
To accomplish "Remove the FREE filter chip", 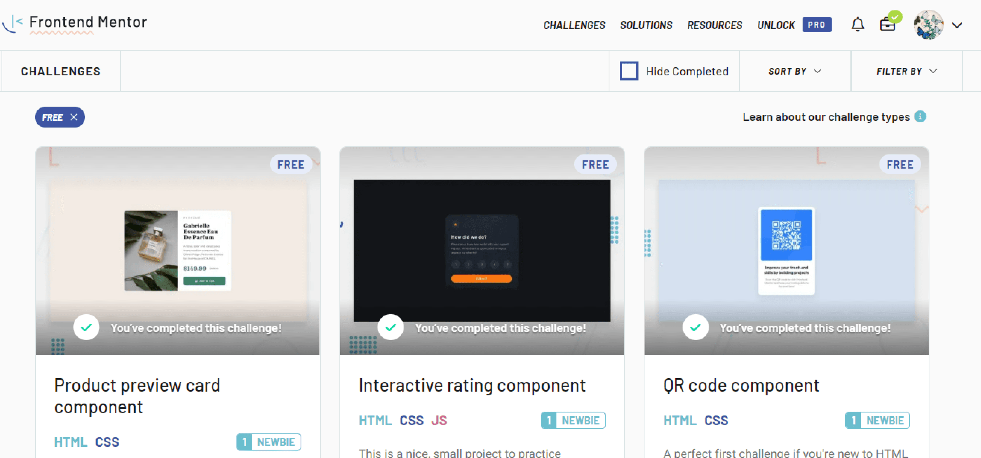I will (74, 117).
